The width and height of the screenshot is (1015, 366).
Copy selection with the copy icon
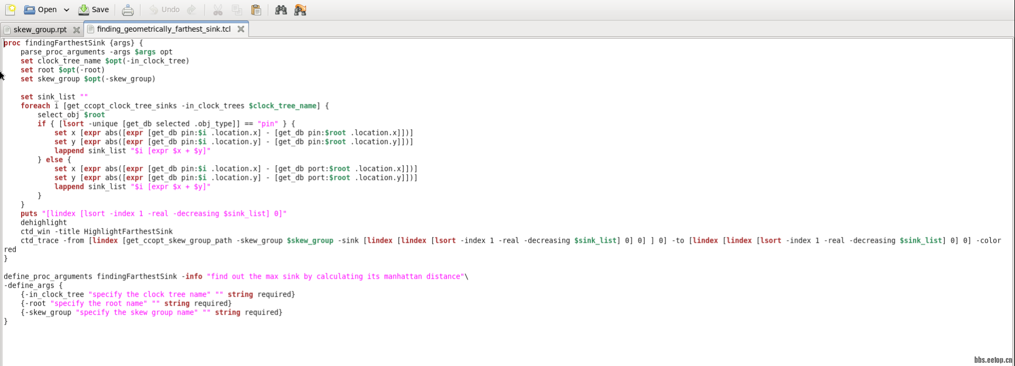coord(237,10)
